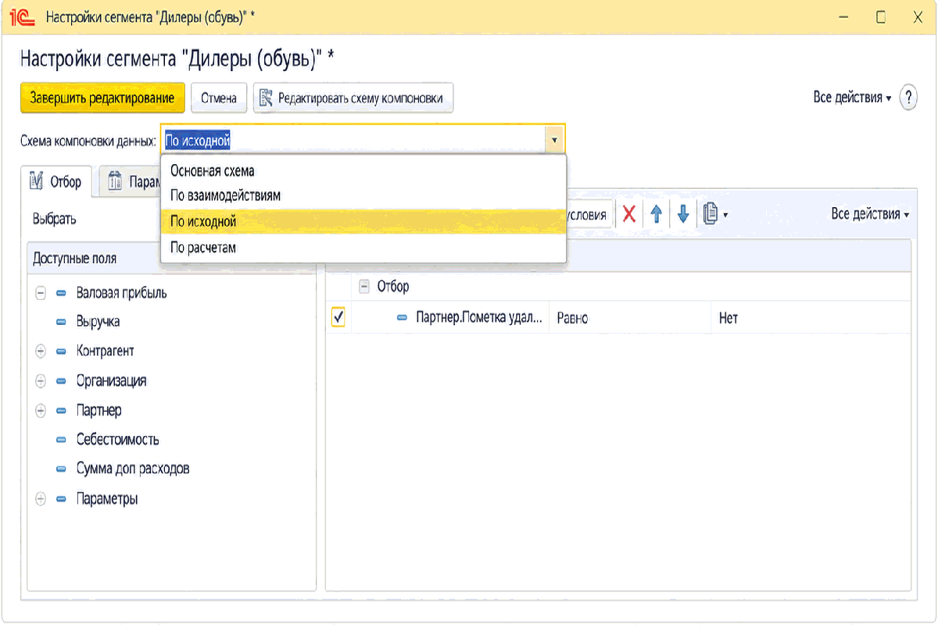Collapse the Валовая прибыль tree node
This screenshot has height=625, width=938.
(x=41, y=293)
